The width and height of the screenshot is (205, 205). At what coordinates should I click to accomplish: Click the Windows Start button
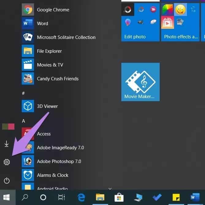click(7, 197)
